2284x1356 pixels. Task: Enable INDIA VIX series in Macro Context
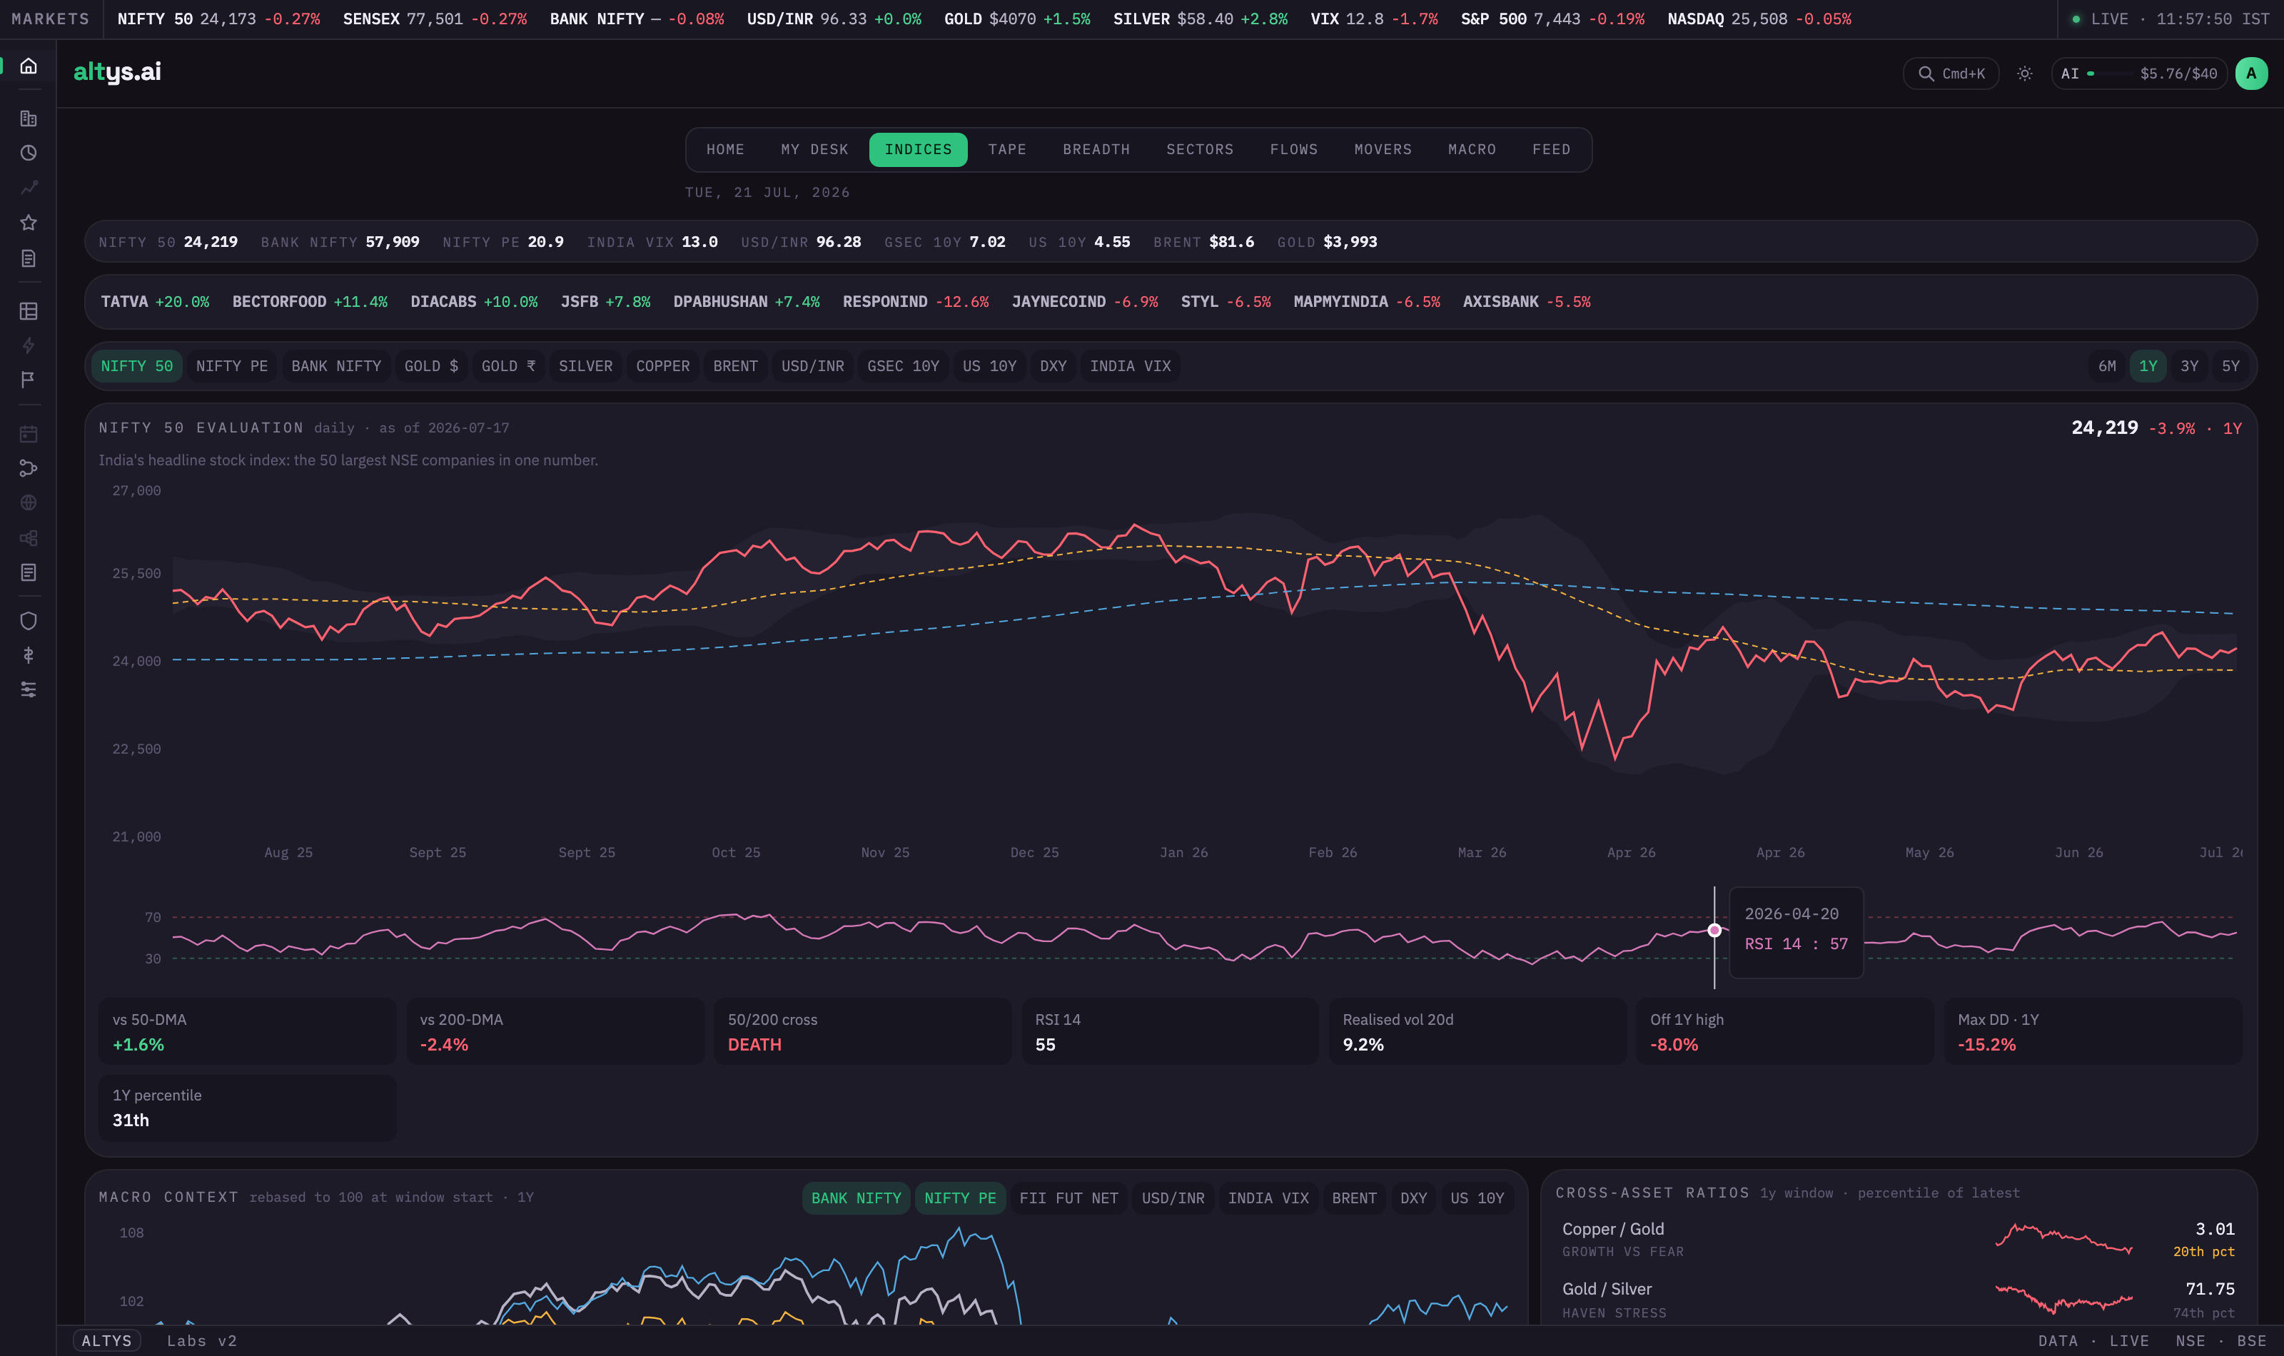tap(1268, 1198)
